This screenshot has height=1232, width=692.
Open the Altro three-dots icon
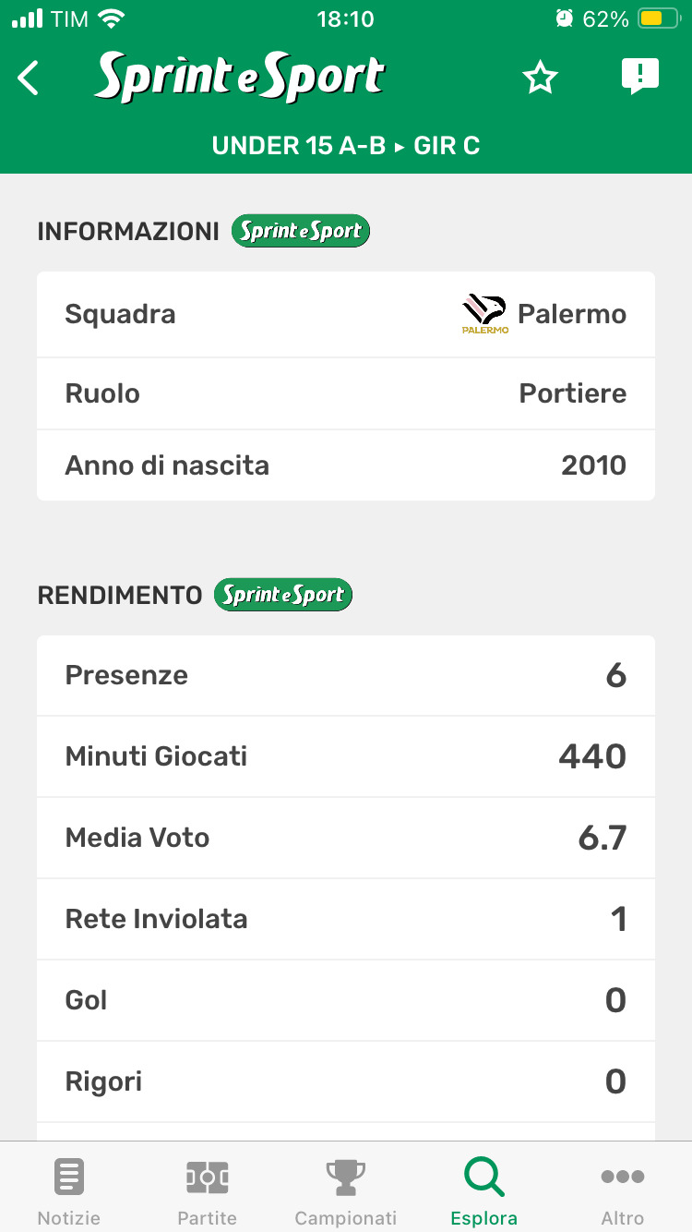pos(622,1177)
